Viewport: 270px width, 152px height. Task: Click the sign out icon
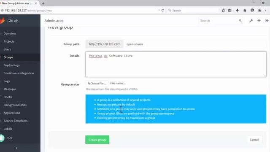pyautogui.click(x=267, y=21)
